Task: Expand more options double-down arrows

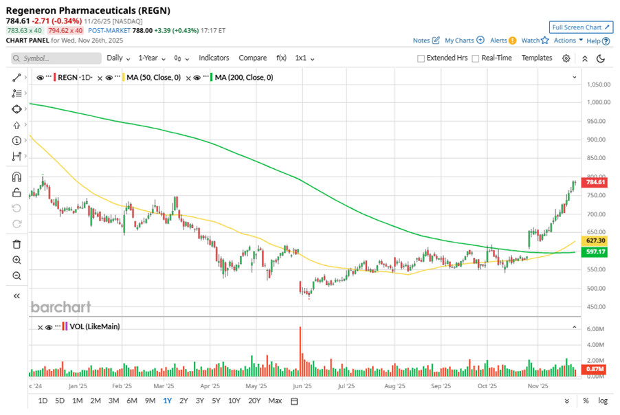Action: tap(566, 401)
